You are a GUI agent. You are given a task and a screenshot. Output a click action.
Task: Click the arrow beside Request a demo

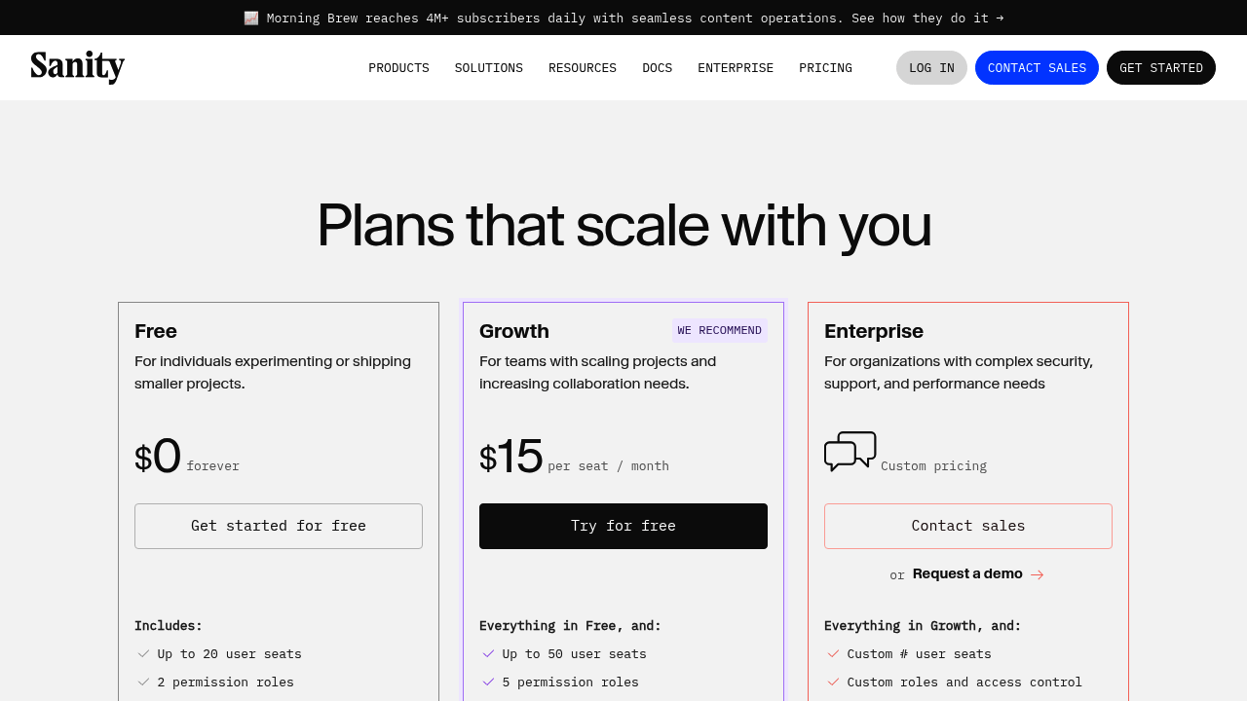[x=1038, y=574]
